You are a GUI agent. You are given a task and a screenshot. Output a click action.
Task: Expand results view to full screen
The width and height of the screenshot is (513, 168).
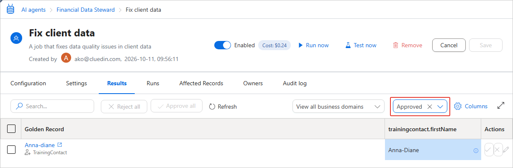501,106
